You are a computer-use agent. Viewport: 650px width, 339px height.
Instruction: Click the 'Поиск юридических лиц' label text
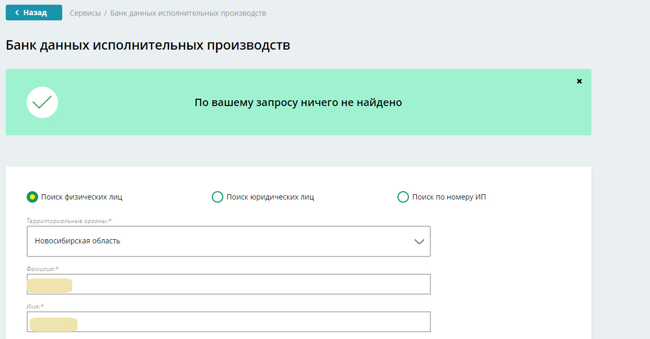click(x=270, y=197)
